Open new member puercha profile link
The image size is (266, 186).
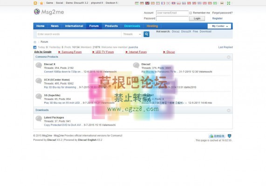133,47
